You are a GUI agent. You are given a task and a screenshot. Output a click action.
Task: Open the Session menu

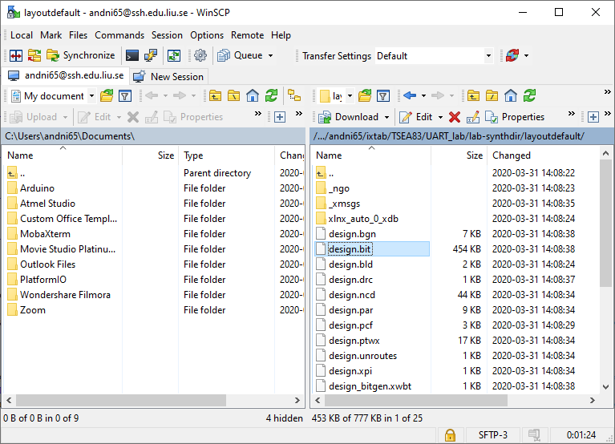tap(167, 35)
